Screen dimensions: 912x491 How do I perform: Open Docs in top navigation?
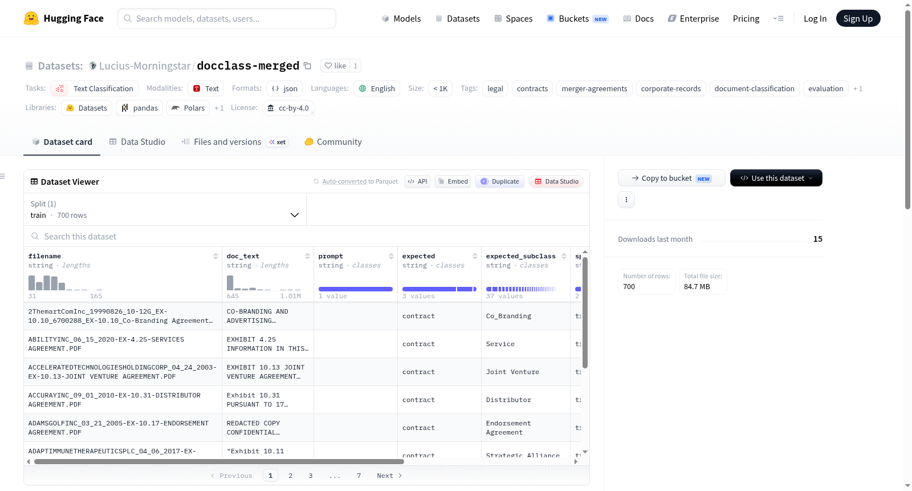click(x=638, y=18)
